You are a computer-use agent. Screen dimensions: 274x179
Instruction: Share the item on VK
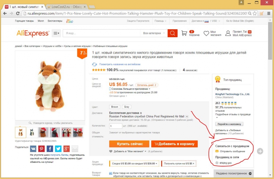(33, 149)
